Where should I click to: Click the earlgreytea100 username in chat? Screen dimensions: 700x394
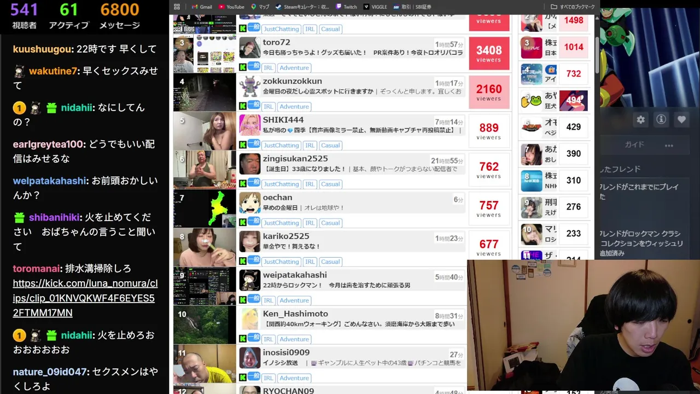tap(49, 144)
